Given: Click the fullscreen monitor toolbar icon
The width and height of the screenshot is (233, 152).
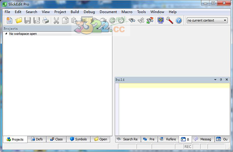Looking at the screenshot, I should 160,20.
